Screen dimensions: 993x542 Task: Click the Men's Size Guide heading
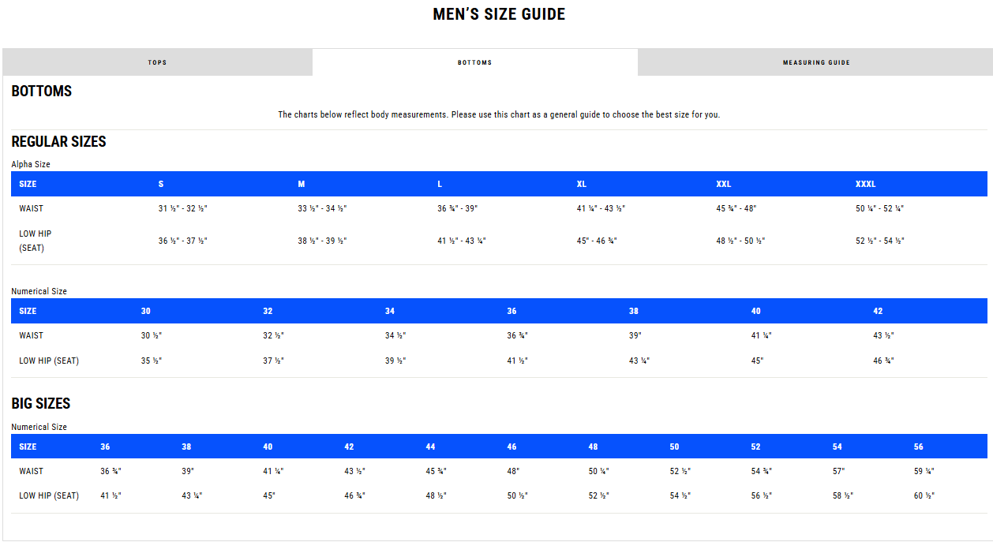(x=499, y=14)
